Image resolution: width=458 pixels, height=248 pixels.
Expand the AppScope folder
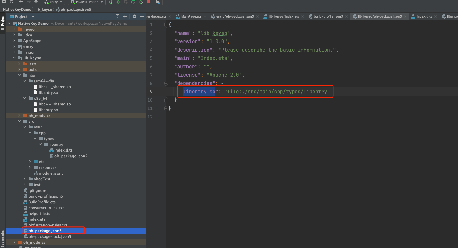(14, 41)
